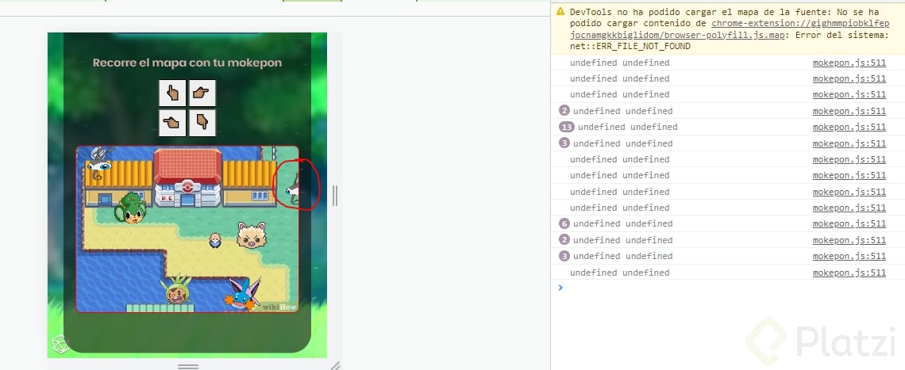Click the console prompt chevron

point(560,288)
